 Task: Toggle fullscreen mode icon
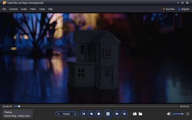tap(188, 114)
